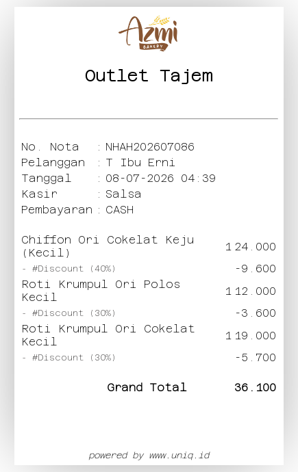Click the 36.100 grand total amount
The width and height of the screenshot is (298, 472).
(x=256, y=387)
